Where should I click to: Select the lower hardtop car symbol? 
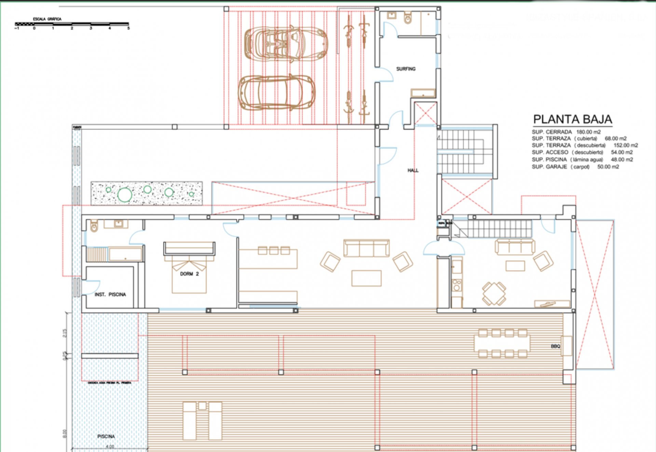click(x=277, y=93)
